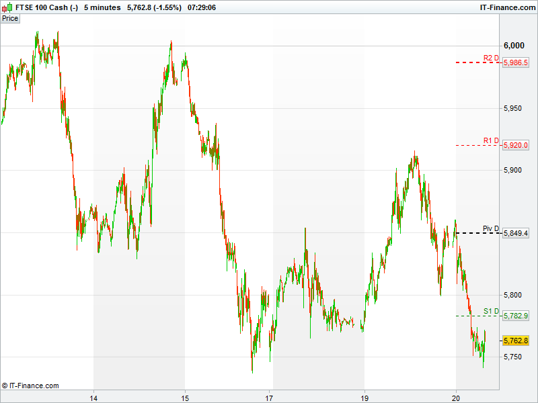Click date 17 on the time axis

pyautogui.click(x=270, y=397)
